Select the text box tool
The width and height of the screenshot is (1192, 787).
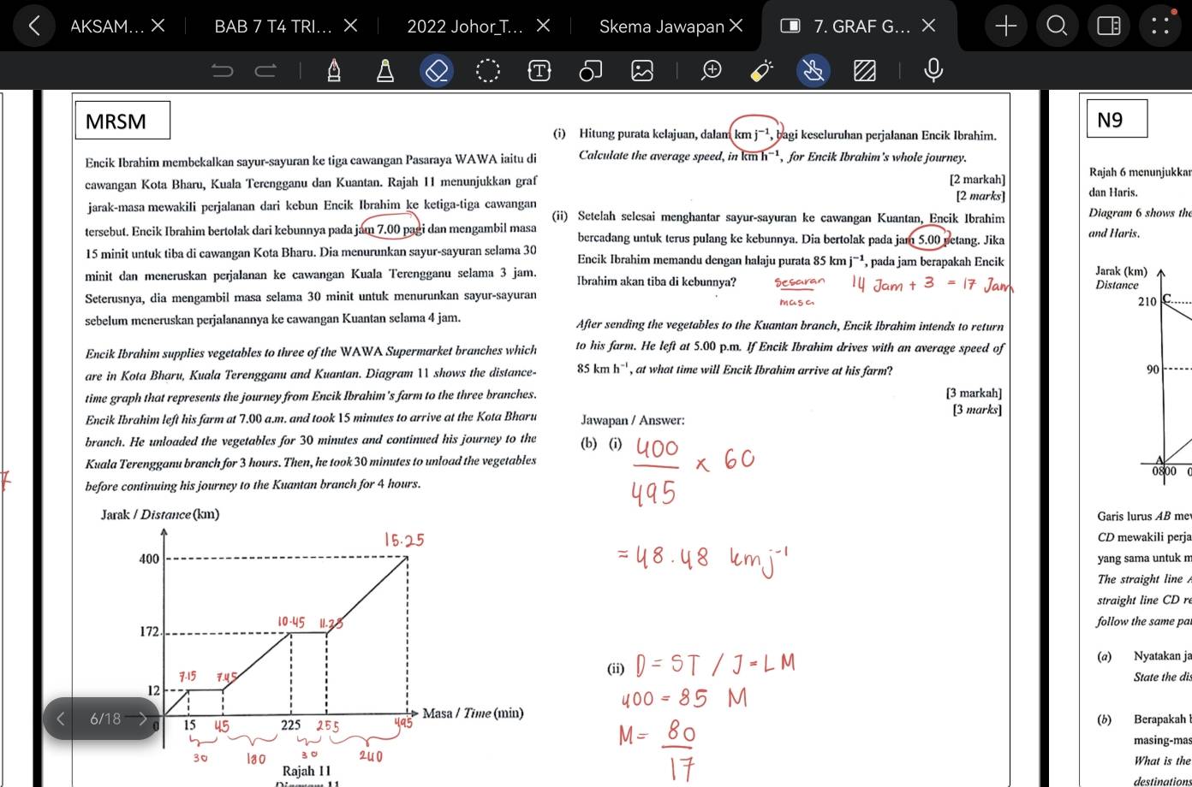coord(539,71)
